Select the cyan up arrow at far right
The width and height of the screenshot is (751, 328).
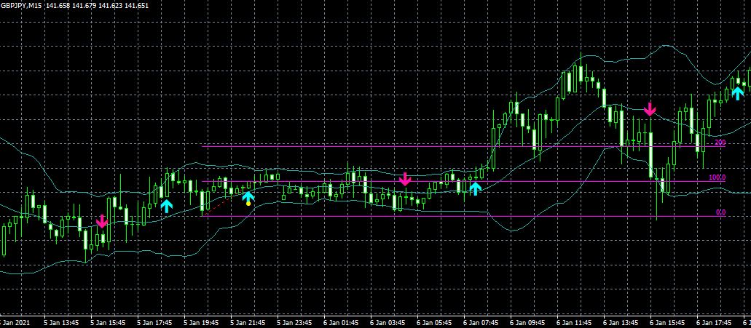[738, 93]
